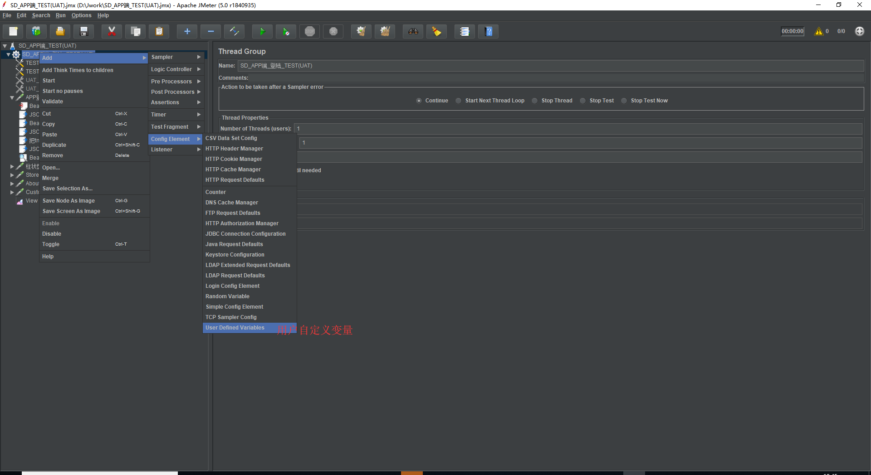
Task: Click the Copy toolbar icon
Action: pyautogui.click(x=135, y=31)
